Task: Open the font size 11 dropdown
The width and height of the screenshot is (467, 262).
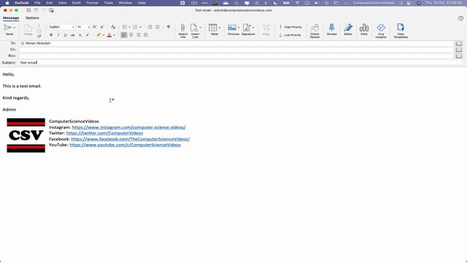Action: point(88,27)
